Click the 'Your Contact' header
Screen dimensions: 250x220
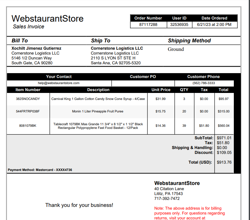(x=59, y=76)
